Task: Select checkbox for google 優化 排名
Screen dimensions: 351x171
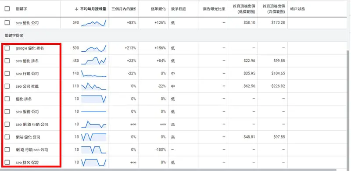Action: click(7, 48)
